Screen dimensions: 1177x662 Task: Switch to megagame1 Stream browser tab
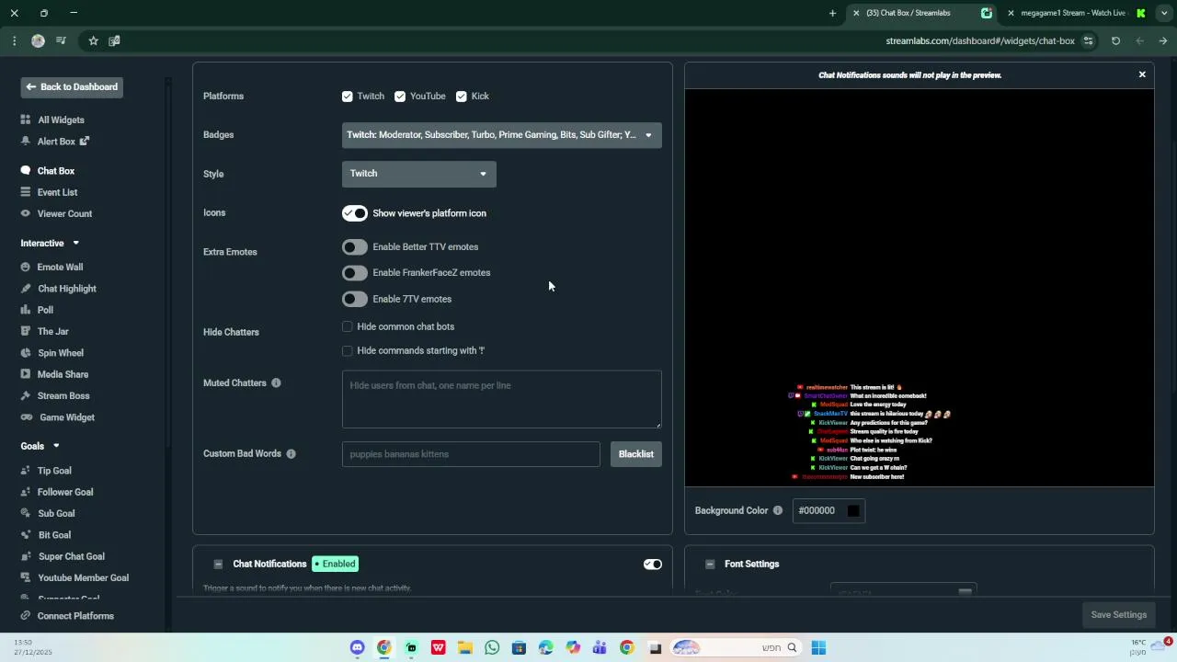pos(1073,13)
